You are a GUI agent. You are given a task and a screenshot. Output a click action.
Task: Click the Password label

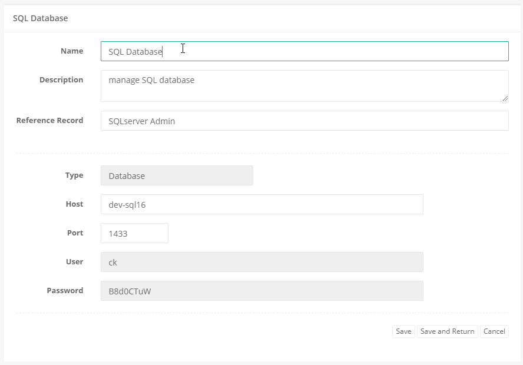[65, 290]
